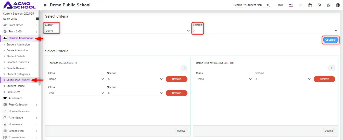
Task: Open the language flag selector
Action: coord(291,5)
